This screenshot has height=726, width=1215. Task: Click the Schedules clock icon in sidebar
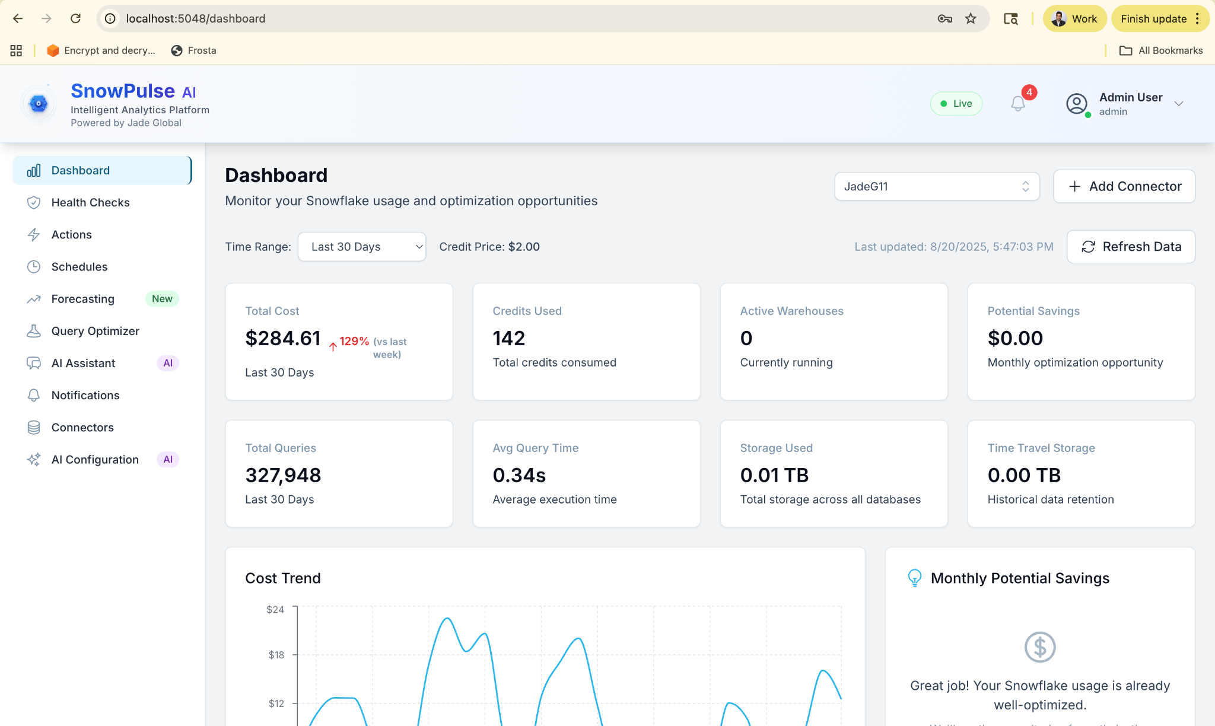coord(34,267)
